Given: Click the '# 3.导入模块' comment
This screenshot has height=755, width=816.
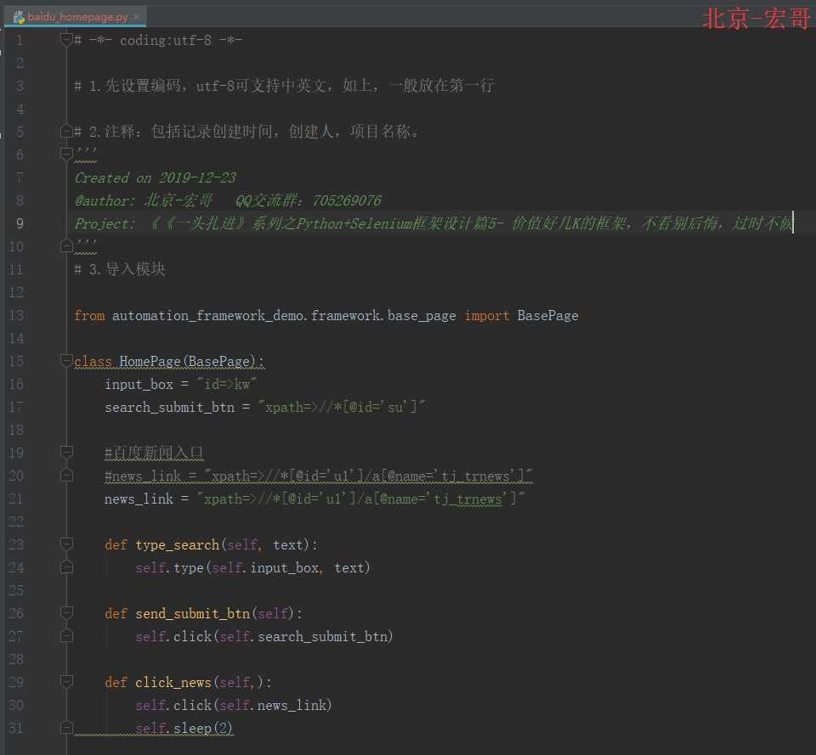Looking at the screenshot, I should [x=120, y=269].
